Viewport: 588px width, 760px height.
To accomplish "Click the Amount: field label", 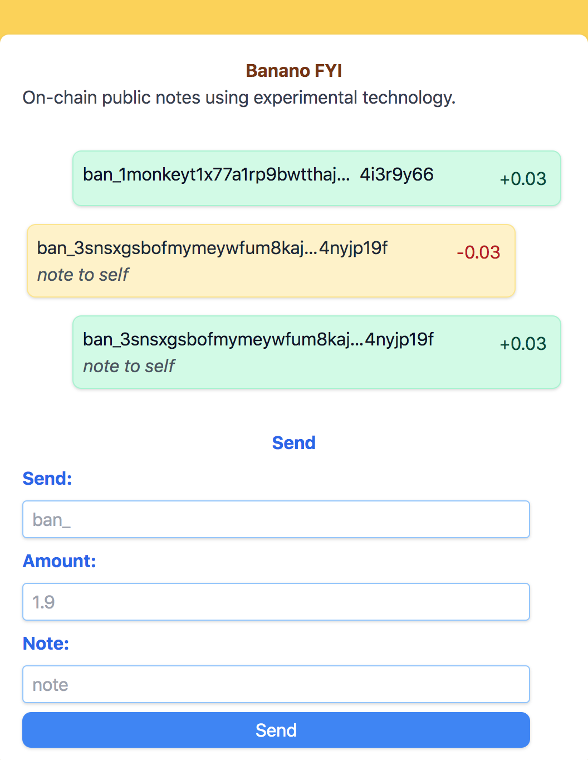I will [60, 561].
